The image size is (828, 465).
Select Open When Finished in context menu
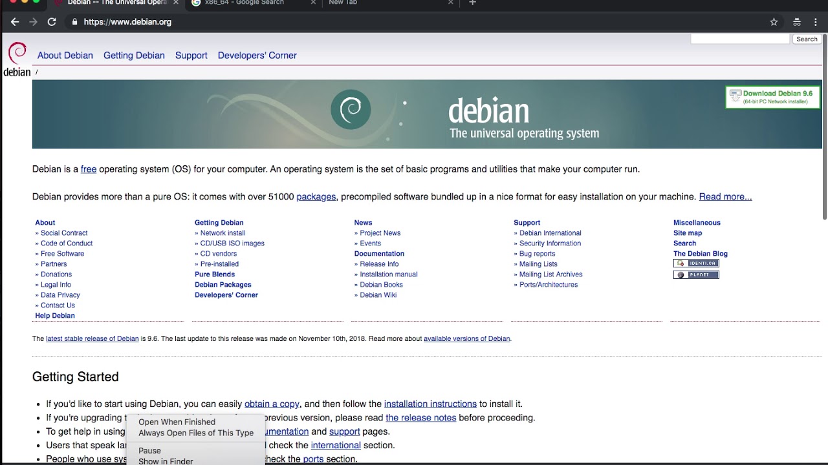(195, 422)
